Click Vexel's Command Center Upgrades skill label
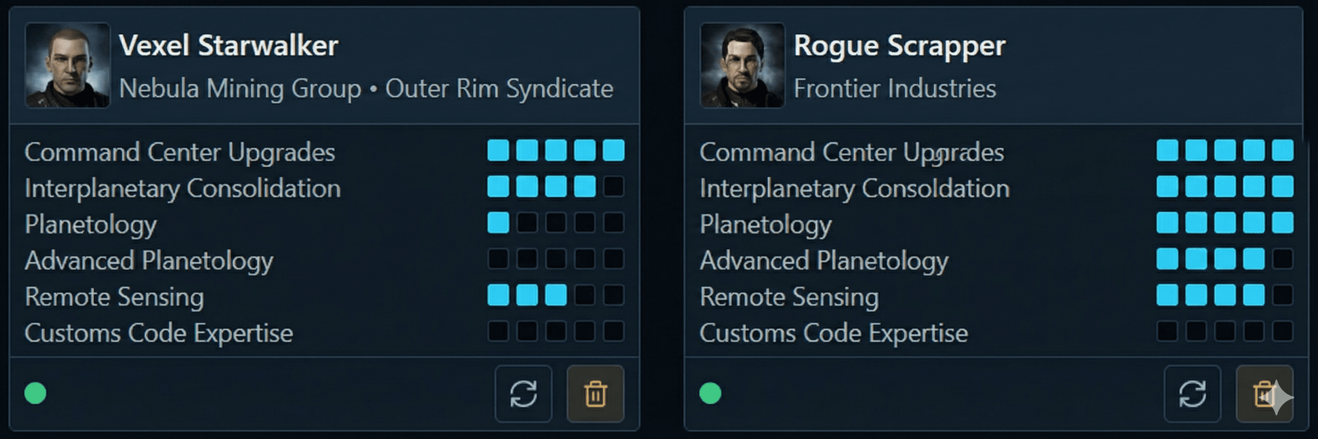Image resolution: width=1318 pixels, height=439 pixels. (x=180, y=152)
